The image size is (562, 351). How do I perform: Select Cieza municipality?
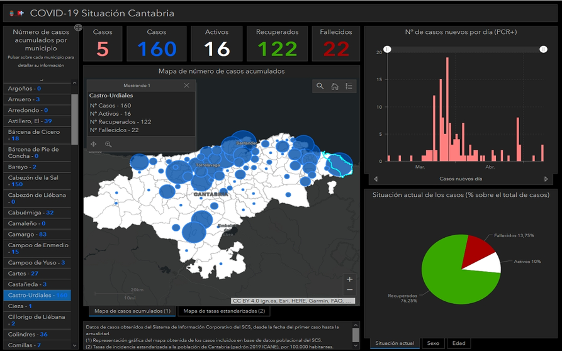click(x=37, y=306)
